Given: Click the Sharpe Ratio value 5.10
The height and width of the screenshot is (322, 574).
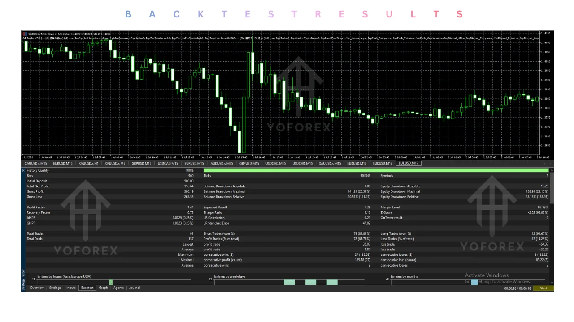Looking at the screenshot, I should point(367,212).
